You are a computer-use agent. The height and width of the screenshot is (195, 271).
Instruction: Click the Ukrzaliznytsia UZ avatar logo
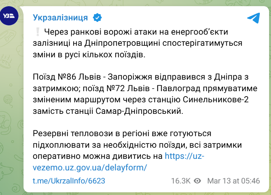[9, 16]
